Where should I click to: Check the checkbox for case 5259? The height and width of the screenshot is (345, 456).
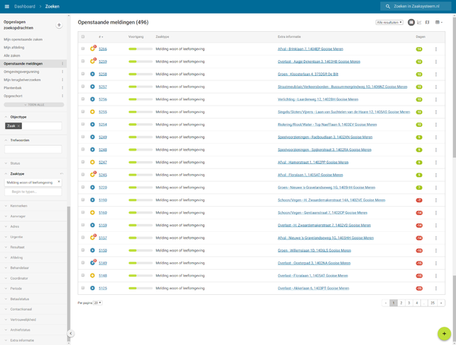pos(84,62)
